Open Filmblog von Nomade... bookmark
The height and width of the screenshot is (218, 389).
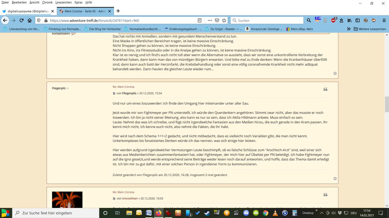62,29
